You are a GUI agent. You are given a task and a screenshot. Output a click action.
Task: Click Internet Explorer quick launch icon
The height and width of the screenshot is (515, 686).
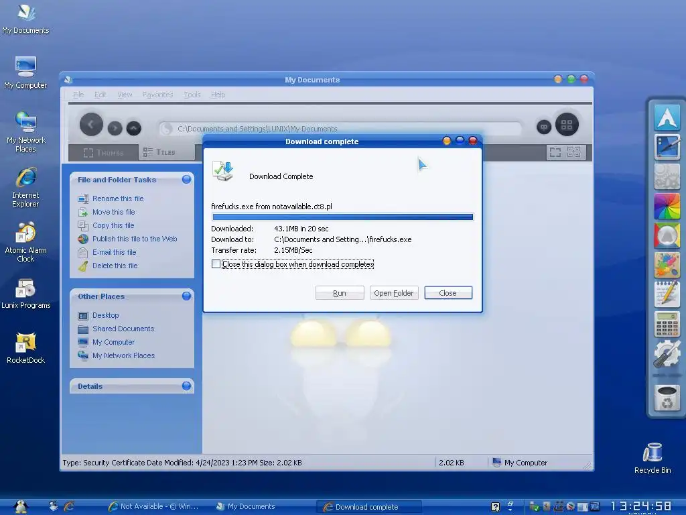pyautogui.click(x=69, y=507)
